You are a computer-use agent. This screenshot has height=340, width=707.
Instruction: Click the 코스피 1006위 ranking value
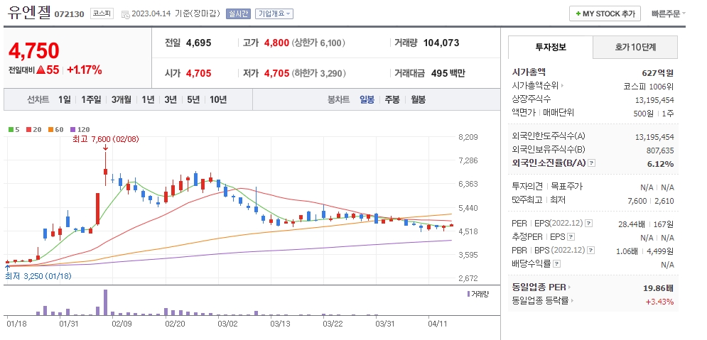tap(649, 86)
